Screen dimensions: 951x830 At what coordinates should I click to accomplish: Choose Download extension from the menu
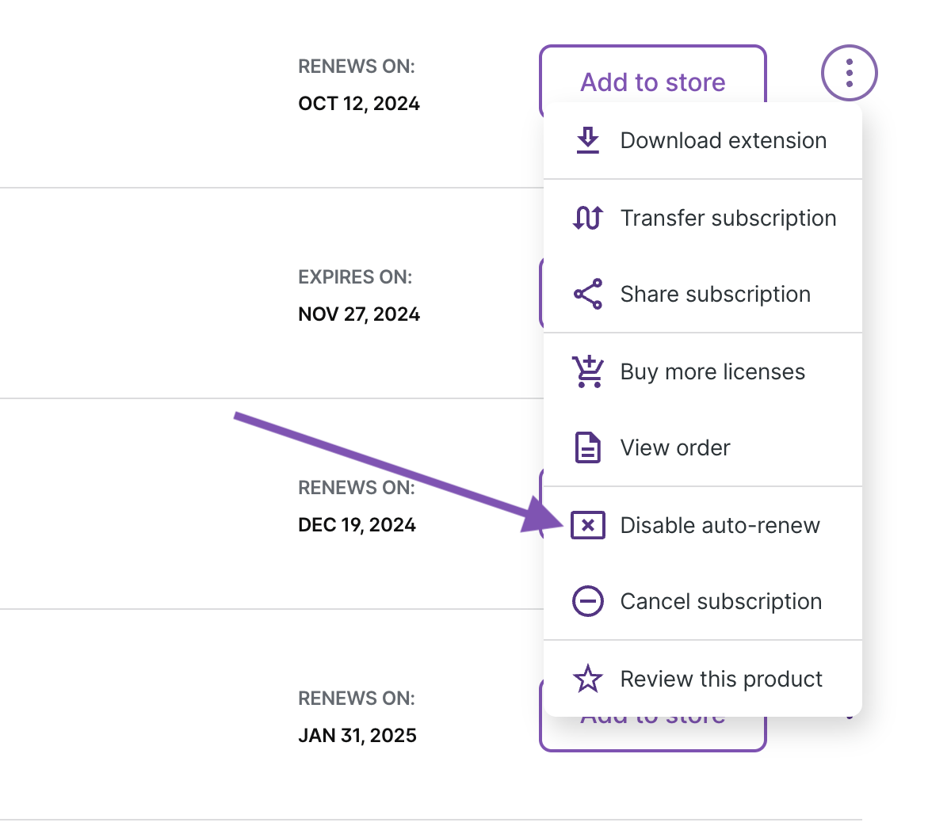pyautogui.click(x=723, y=140)
